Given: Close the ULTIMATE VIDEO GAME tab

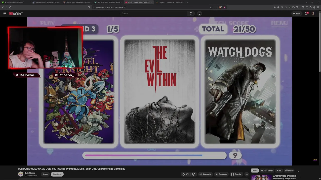Looking at the screenshot, I should coord(152,2).
